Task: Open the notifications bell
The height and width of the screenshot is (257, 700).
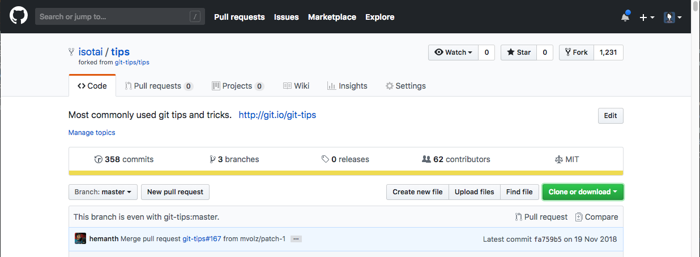Action: (625, 17)
